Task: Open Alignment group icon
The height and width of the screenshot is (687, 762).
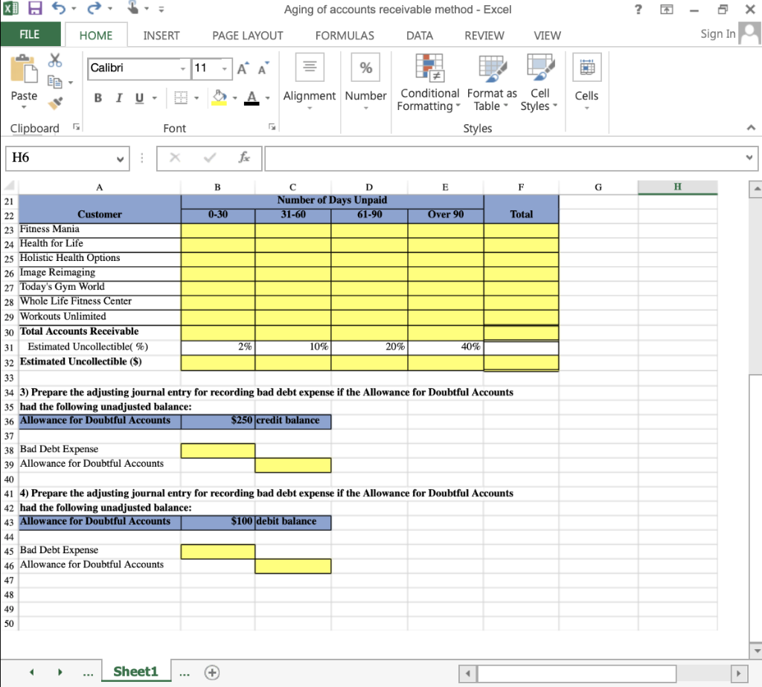Action: tap(310, 67)
